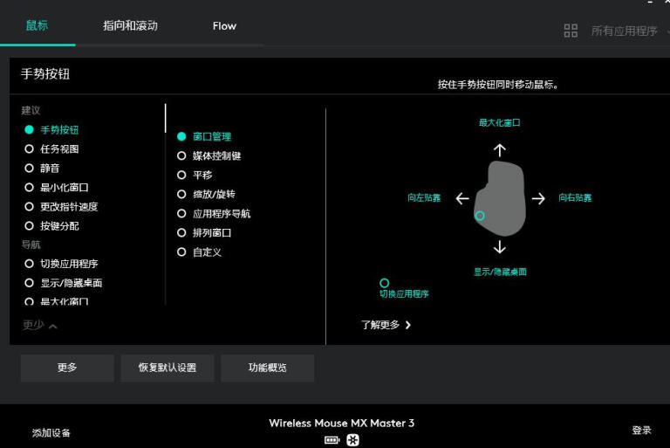
Task: Click the 切换应用程序 circle marker
Action: pyautogui.click(x=384, y=283)
